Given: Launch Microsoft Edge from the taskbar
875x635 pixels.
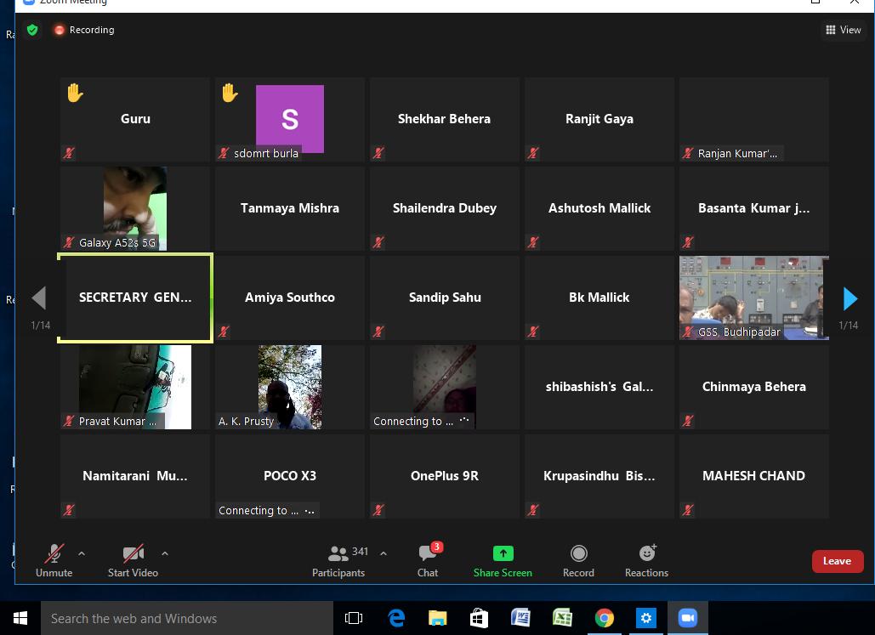Looking at the screenshot, I should pos(396,618).
